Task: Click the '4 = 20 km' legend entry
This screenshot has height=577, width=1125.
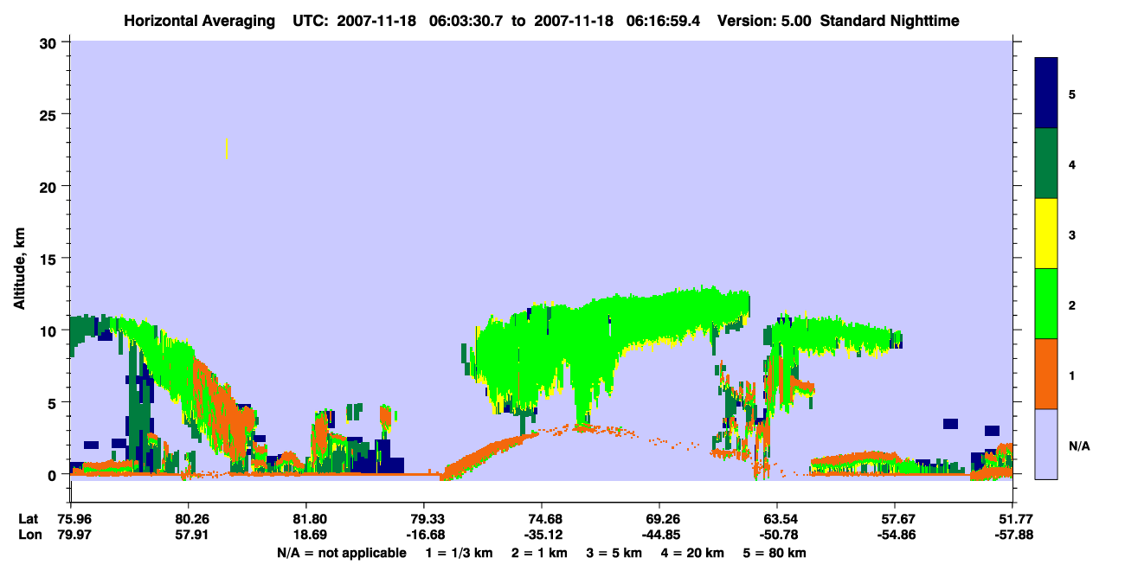Action: (694, 552)
